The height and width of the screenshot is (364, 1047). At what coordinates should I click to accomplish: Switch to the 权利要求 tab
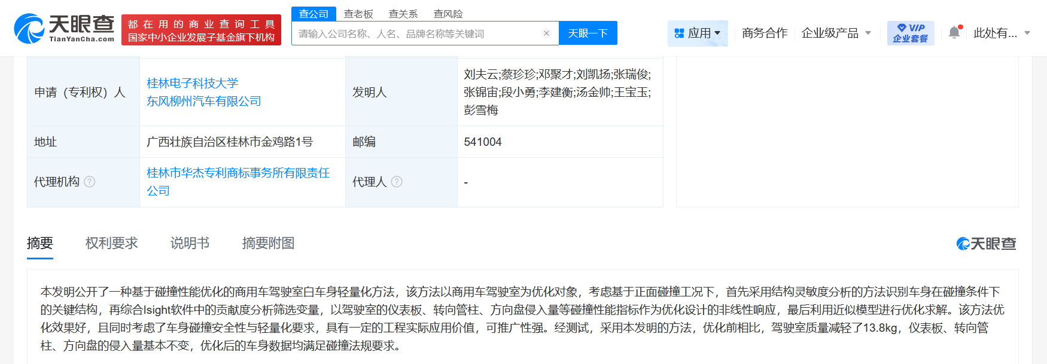112,243
